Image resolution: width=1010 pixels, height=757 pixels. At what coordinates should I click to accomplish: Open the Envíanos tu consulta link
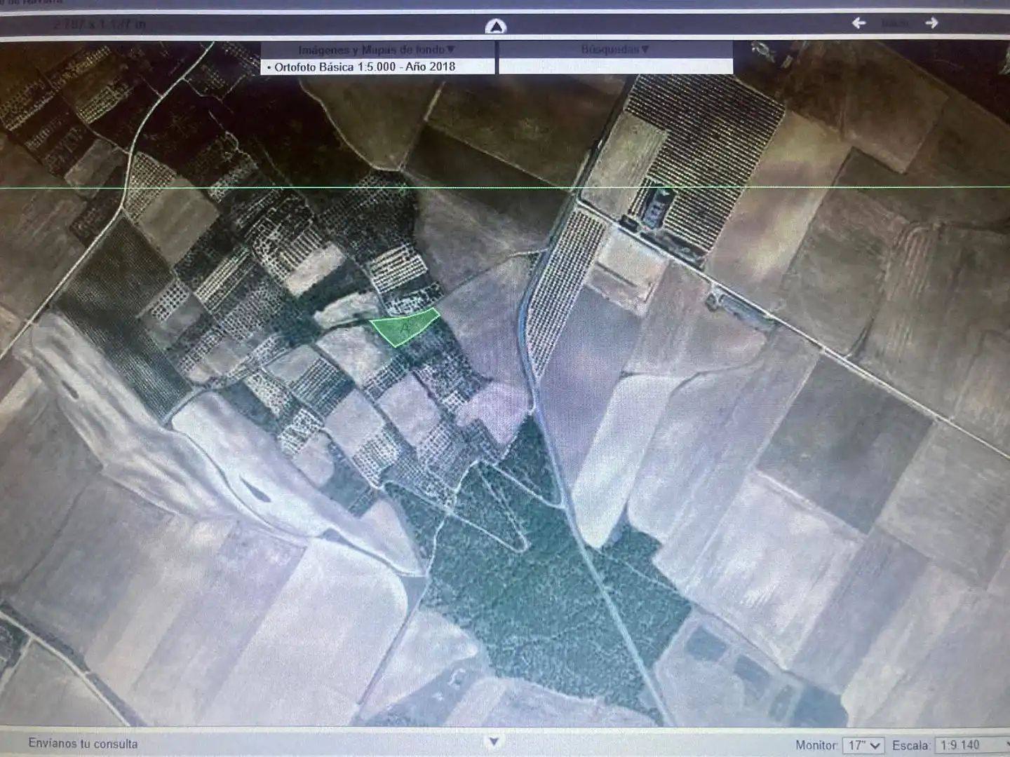[83, 744]
